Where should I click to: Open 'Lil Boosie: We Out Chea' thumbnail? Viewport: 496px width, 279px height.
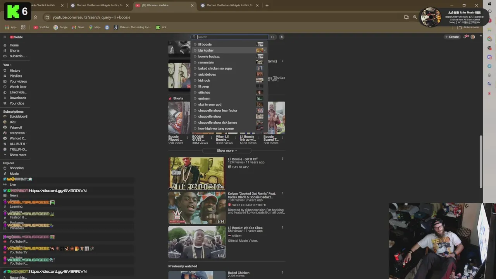pyautogui.click(x=196, y=242)
